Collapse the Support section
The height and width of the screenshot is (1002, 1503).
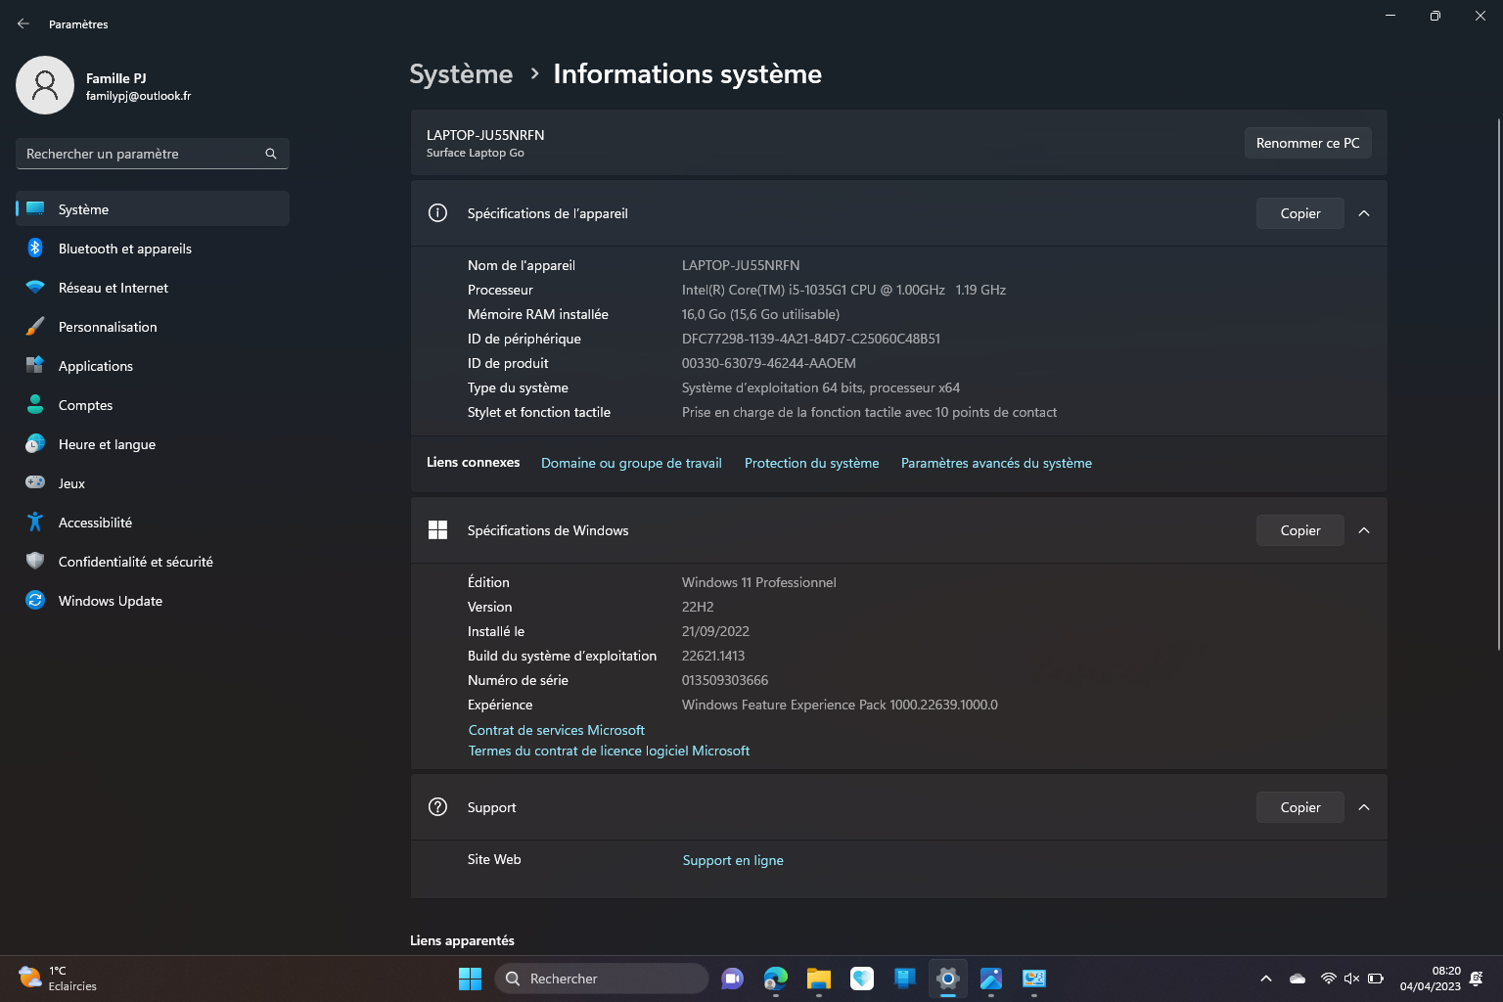1364,807
